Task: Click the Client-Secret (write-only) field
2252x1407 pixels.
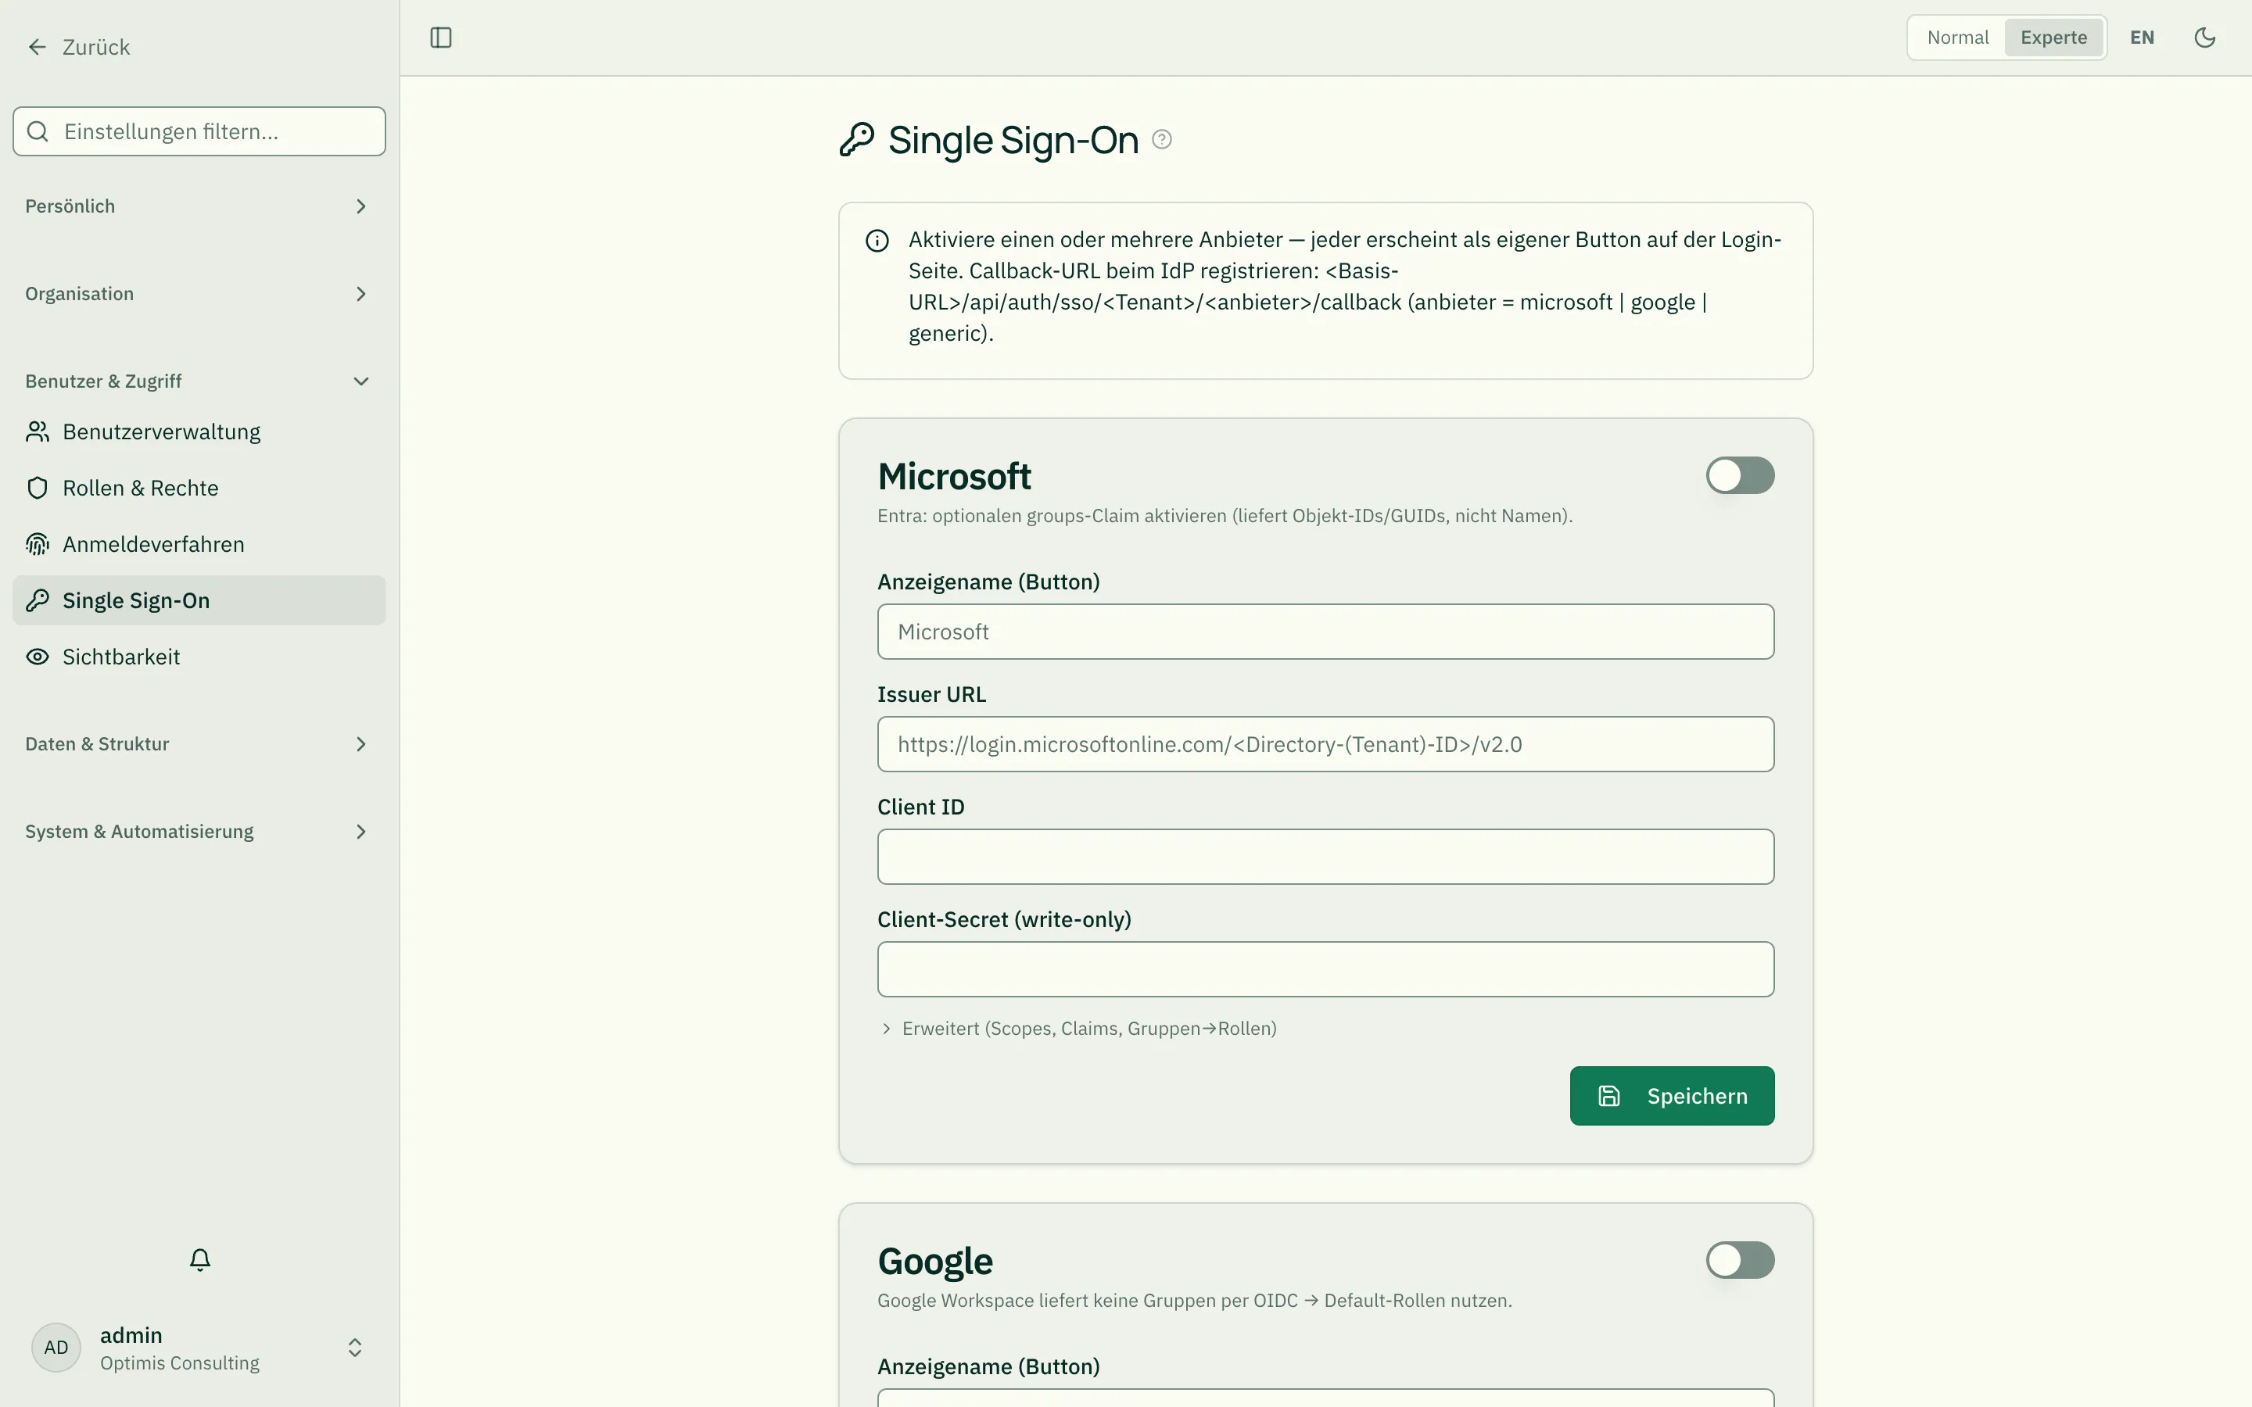Action: pyautogui.click(x=1325, y=969)
